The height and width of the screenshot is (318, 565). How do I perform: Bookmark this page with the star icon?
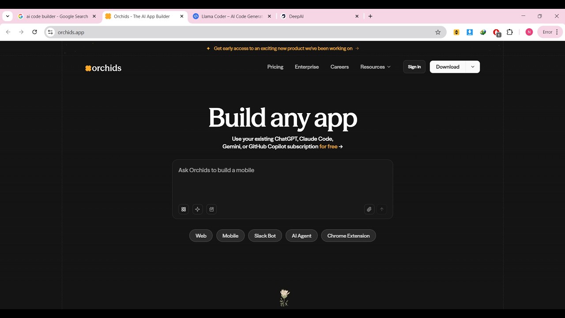(438, 32)
